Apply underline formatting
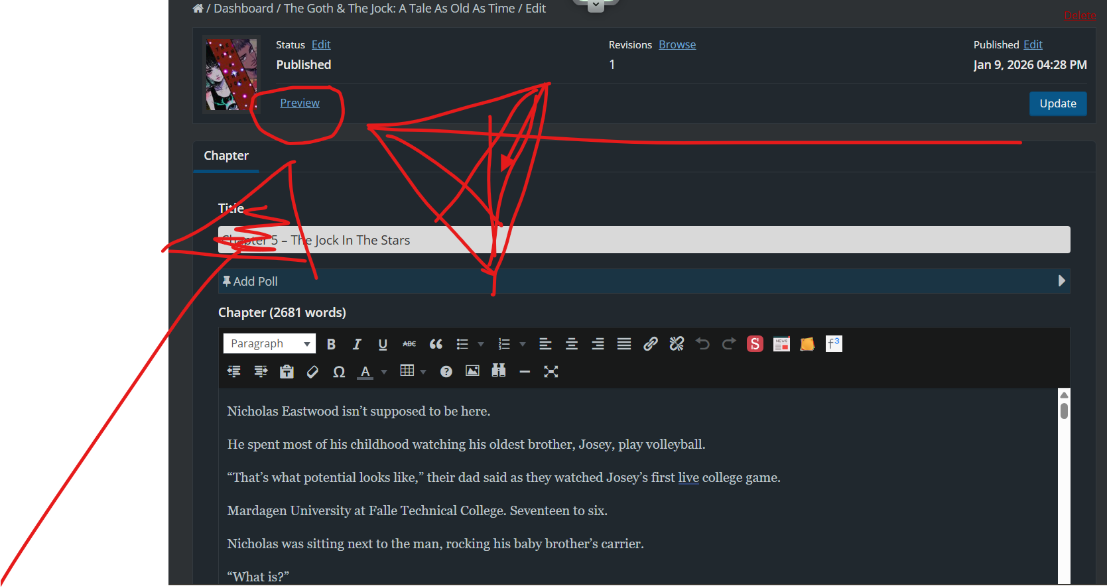Screen dimensions: 1107x588 pyautogui.click(x=383, y=344)
